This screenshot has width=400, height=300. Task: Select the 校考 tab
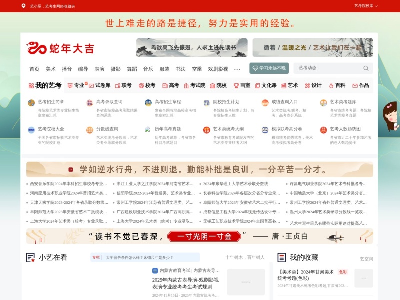147,85
